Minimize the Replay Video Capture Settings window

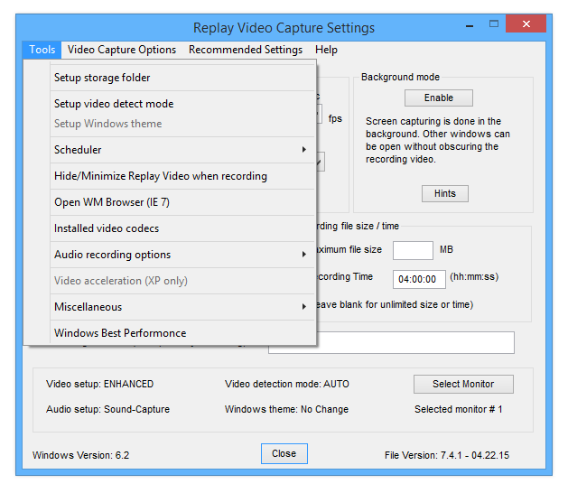coord(470,25)
